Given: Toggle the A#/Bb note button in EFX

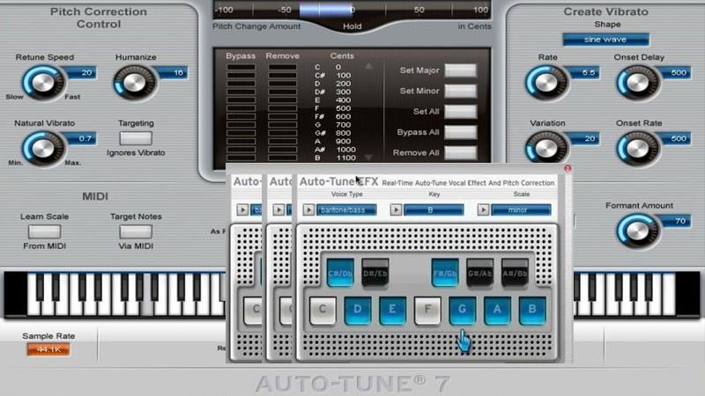Looking at the screenshot, I should [x=515, y=273].
